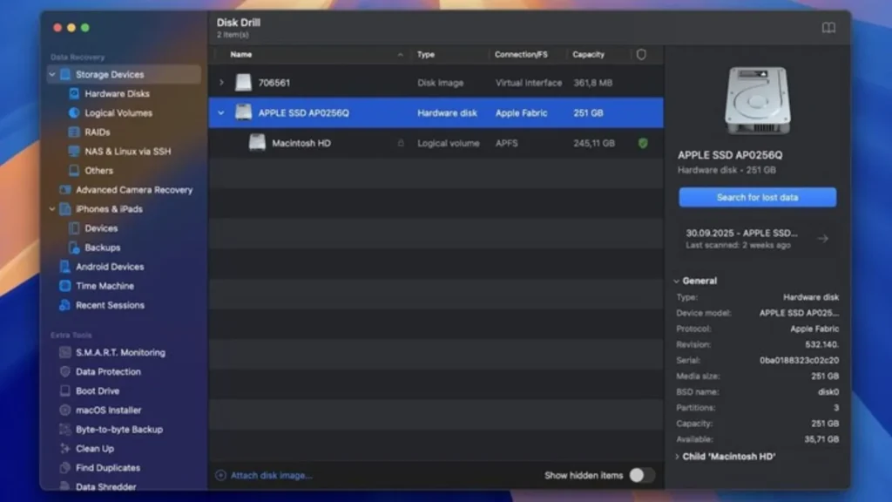This screenshot has width=892, height=502.
Task: Click the Clean Up tool icon
Action: click(65, 449)
